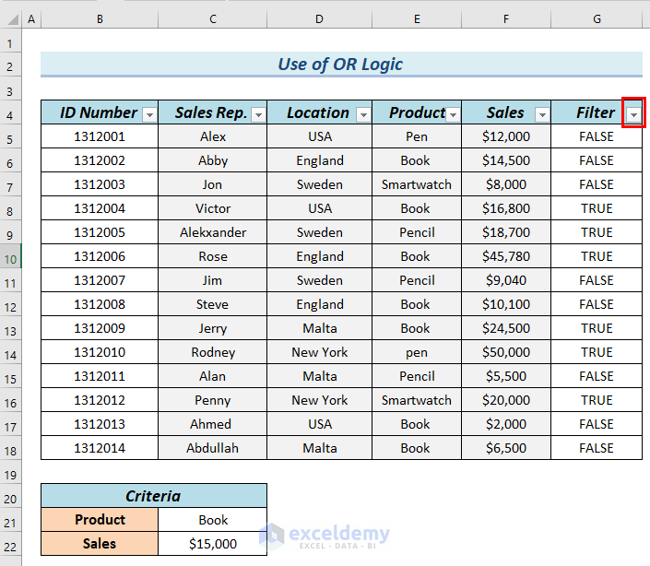Select column G header
The width and height of the screenshot is (650, 566).
point(597,19)
